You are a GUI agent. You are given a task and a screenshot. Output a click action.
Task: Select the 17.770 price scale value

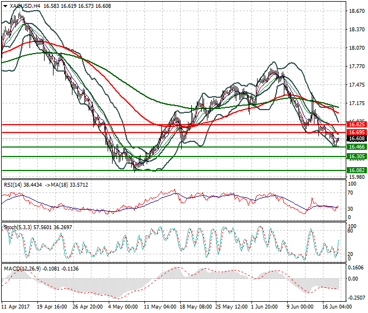click(x=357, y=67)
